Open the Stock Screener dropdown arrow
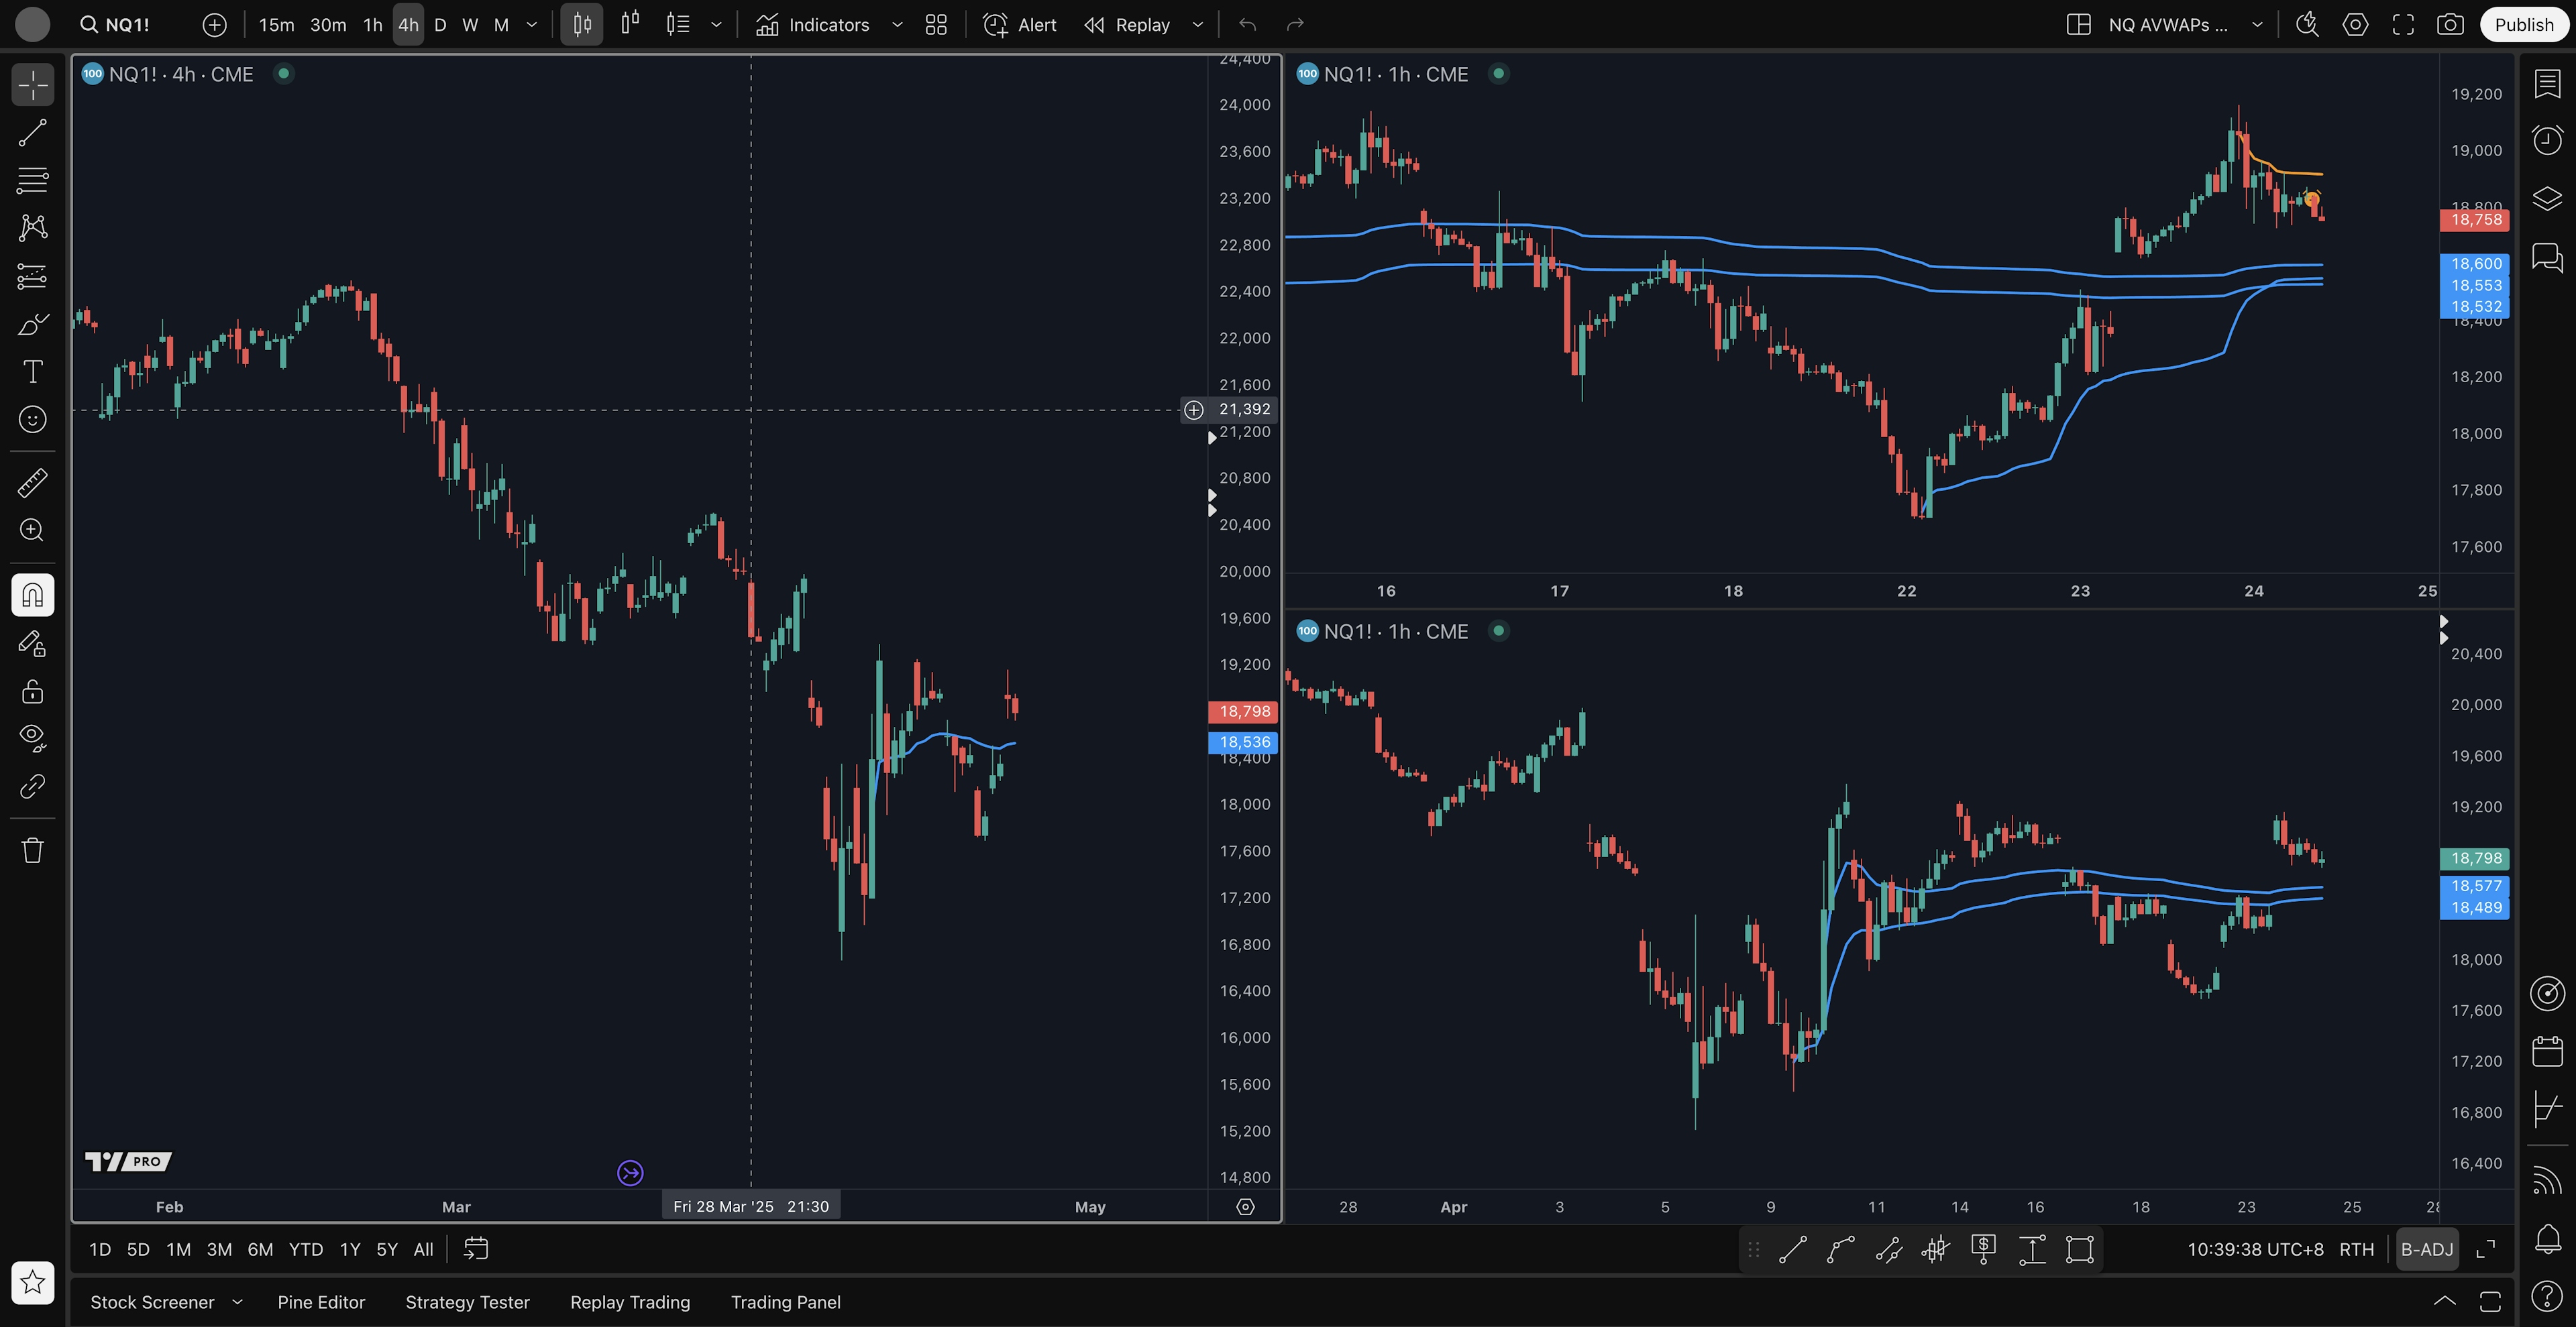Screen dimensions: 2576x1327 (x=237, y=1302)
